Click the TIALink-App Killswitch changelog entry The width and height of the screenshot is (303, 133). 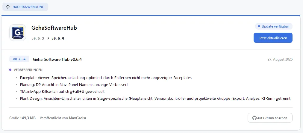point(62,91)
